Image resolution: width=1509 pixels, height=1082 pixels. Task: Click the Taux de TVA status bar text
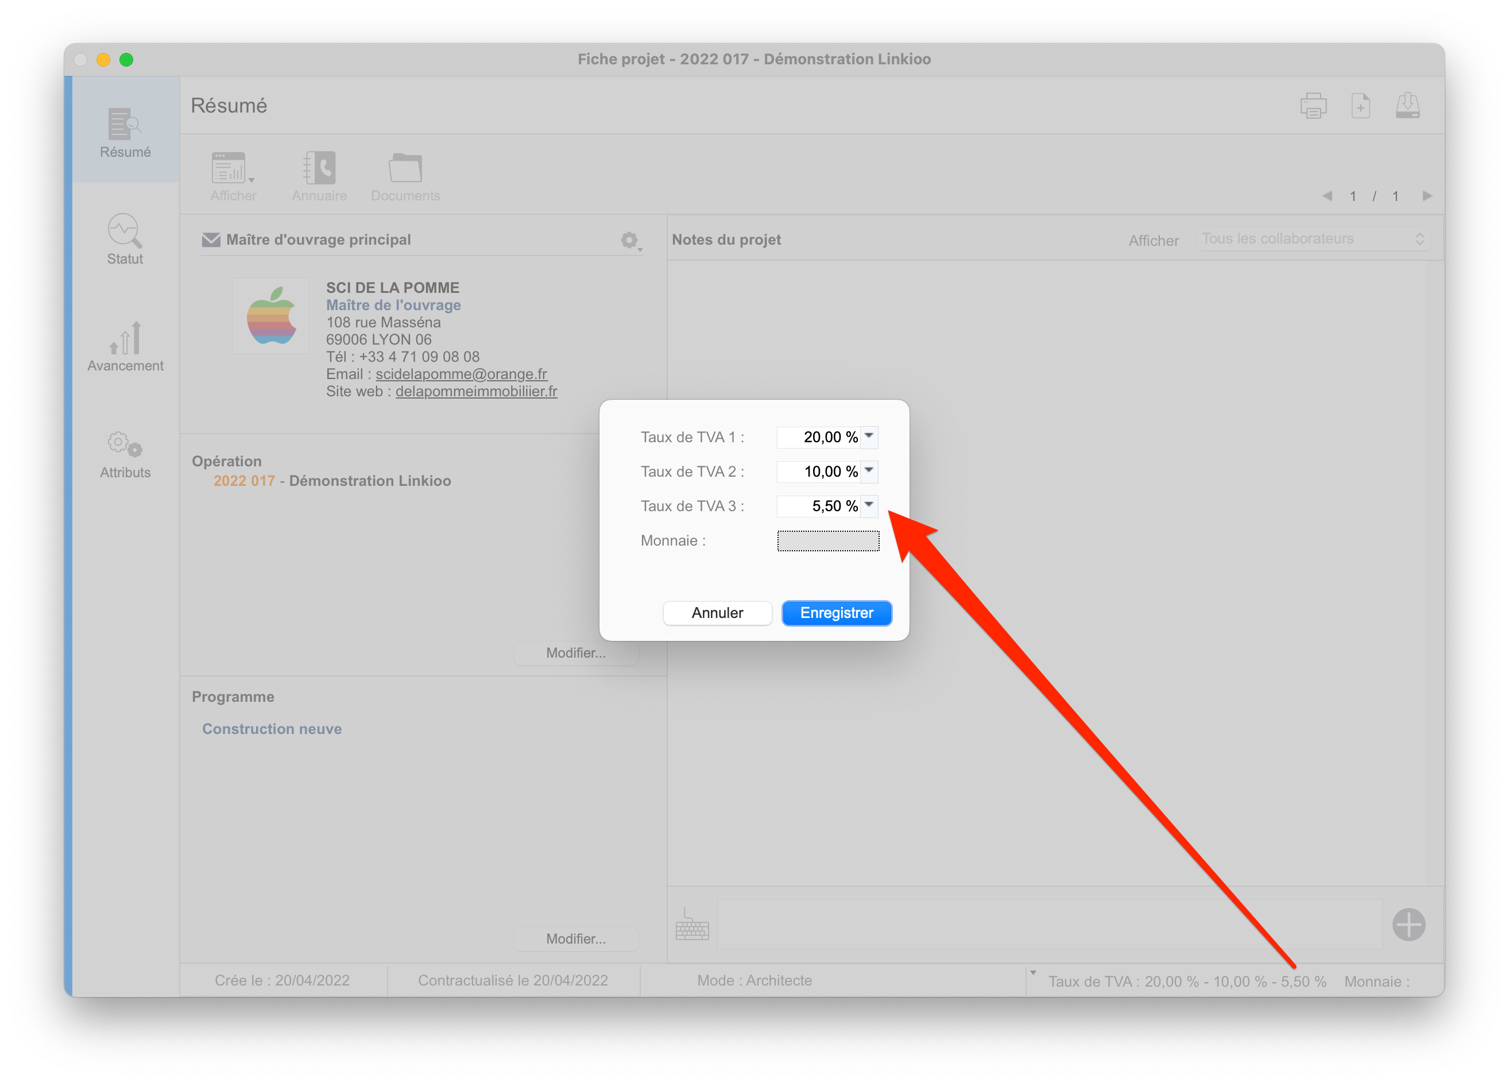(1187, 981)
